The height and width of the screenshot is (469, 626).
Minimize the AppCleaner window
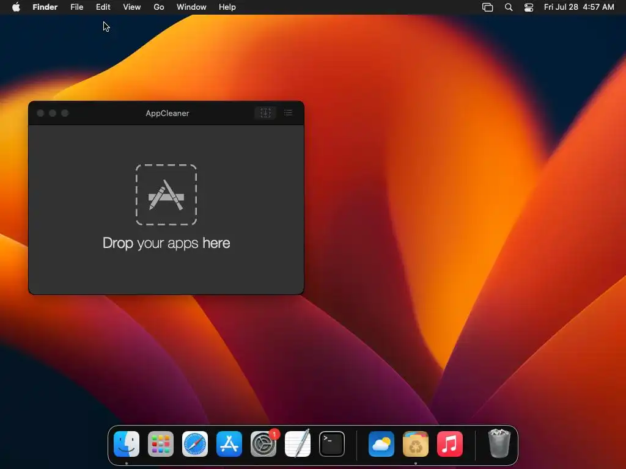pos(53,113)
